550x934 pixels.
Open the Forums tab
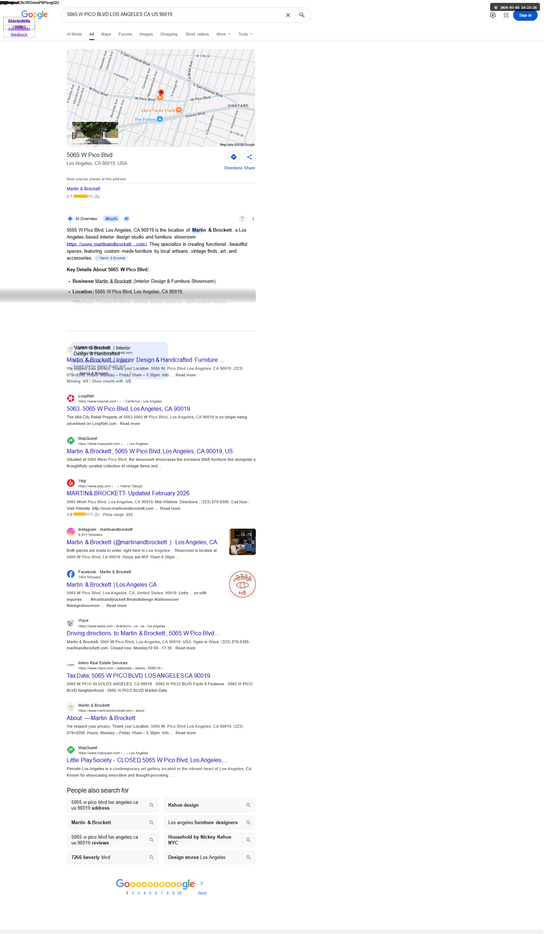[x=127, y=34]
